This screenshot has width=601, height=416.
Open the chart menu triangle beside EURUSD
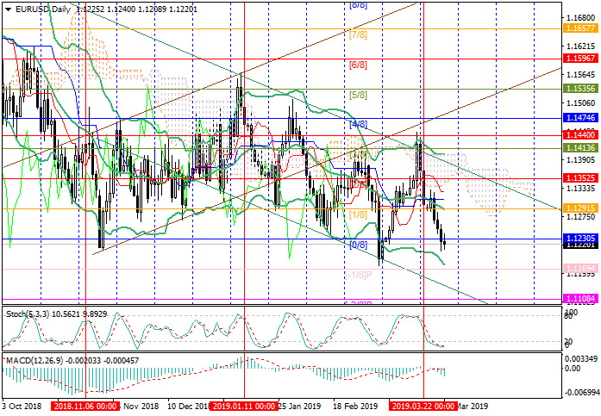tap(5, 8)
